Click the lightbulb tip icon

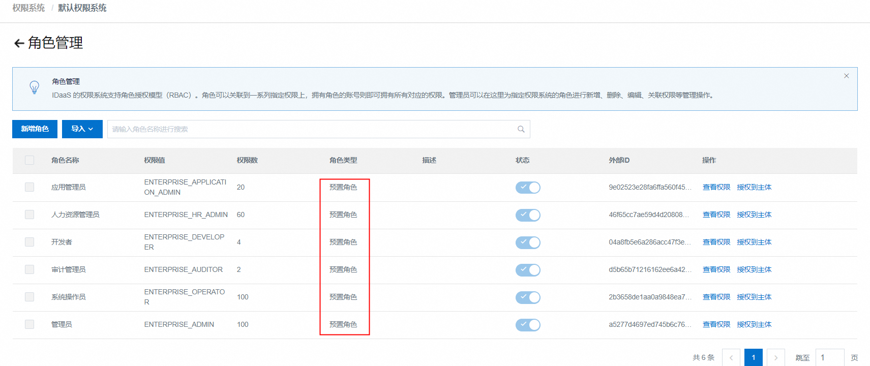click(34, 87)
